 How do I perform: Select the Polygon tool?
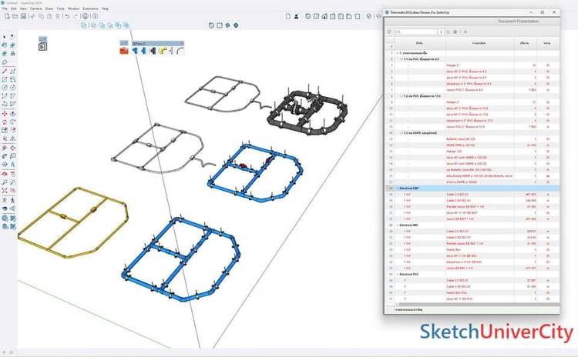pyautogui.click(x=13, y=88)
